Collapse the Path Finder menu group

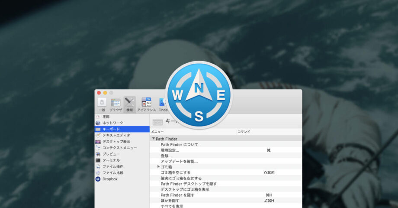[153, 139]
